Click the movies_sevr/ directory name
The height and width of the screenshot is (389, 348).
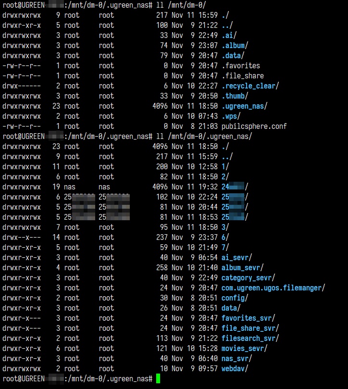(x=244, y=349)
